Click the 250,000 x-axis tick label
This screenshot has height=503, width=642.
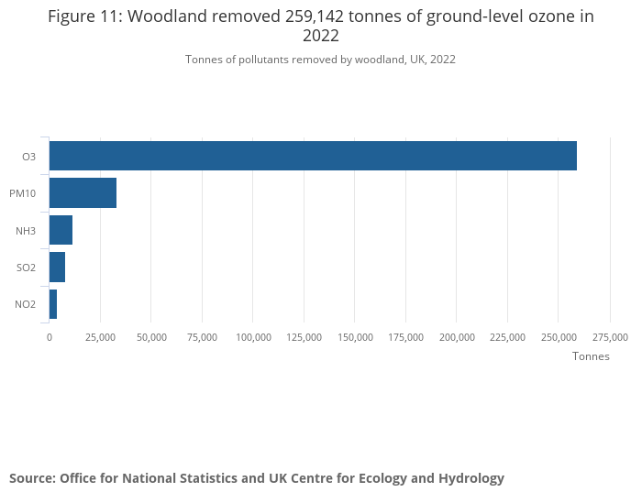pyautogui.click(x=559, y=337)
